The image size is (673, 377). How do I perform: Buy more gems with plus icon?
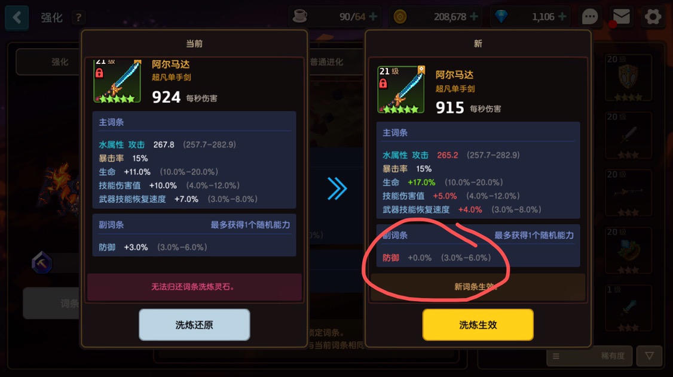click(562, 17)
